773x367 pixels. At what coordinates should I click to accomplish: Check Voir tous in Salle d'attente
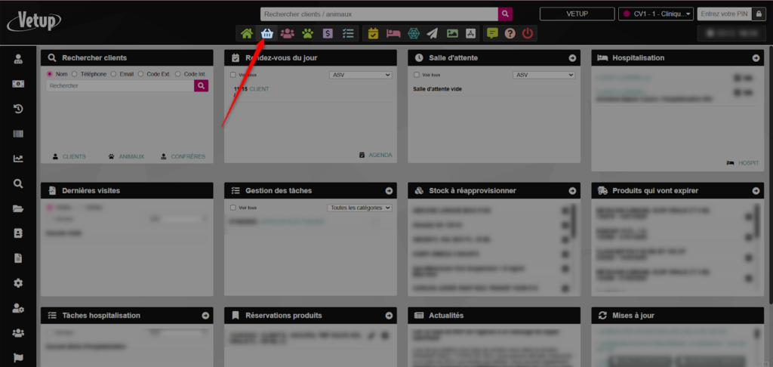pyautogui.click(x=417, y=75)
